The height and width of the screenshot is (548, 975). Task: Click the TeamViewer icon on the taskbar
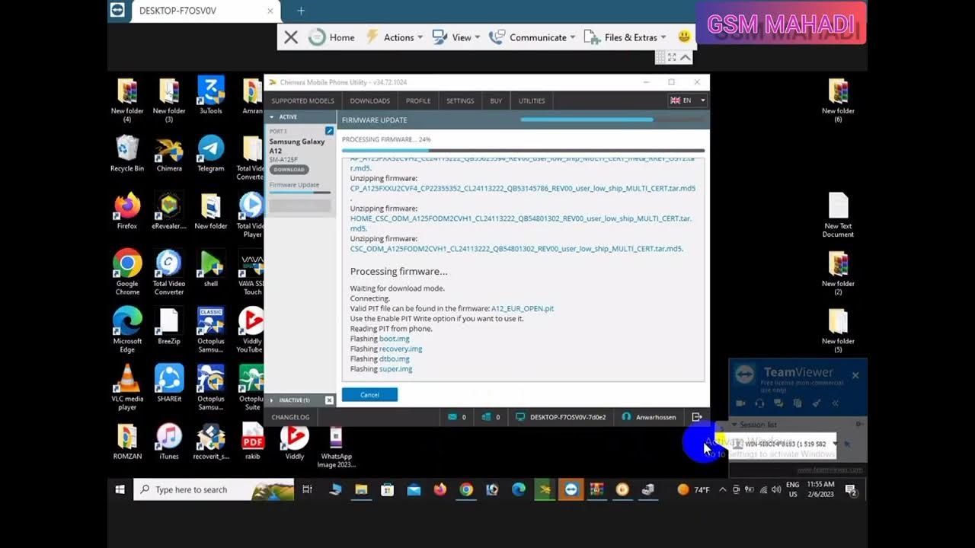click(571, 489)
